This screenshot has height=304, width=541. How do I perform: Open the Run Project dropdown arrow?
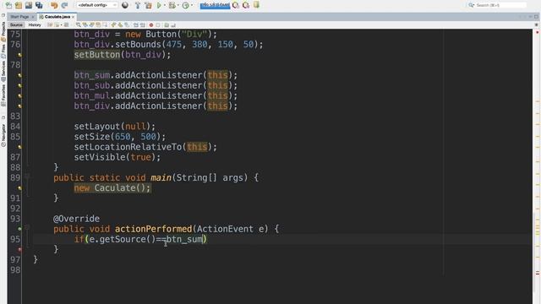pyautogui.click(x=164, y=5)
